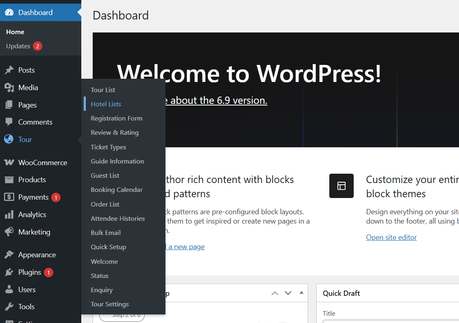Screen dimensions: 459x323
Task: Move widget up with the up chevron
Action: click(275, 293)
